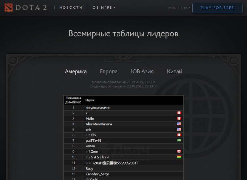Click the Peru flag next to player x

[x=179, y=113]
